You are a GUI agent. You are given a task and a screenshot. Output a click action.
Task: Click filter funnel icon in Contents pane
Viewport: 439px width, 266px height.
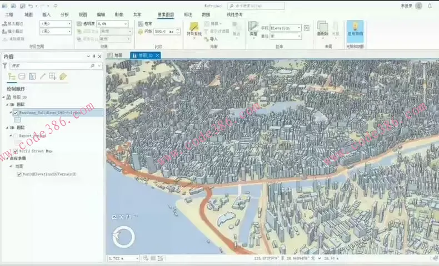pyautogui.click(x=5, y=65)
